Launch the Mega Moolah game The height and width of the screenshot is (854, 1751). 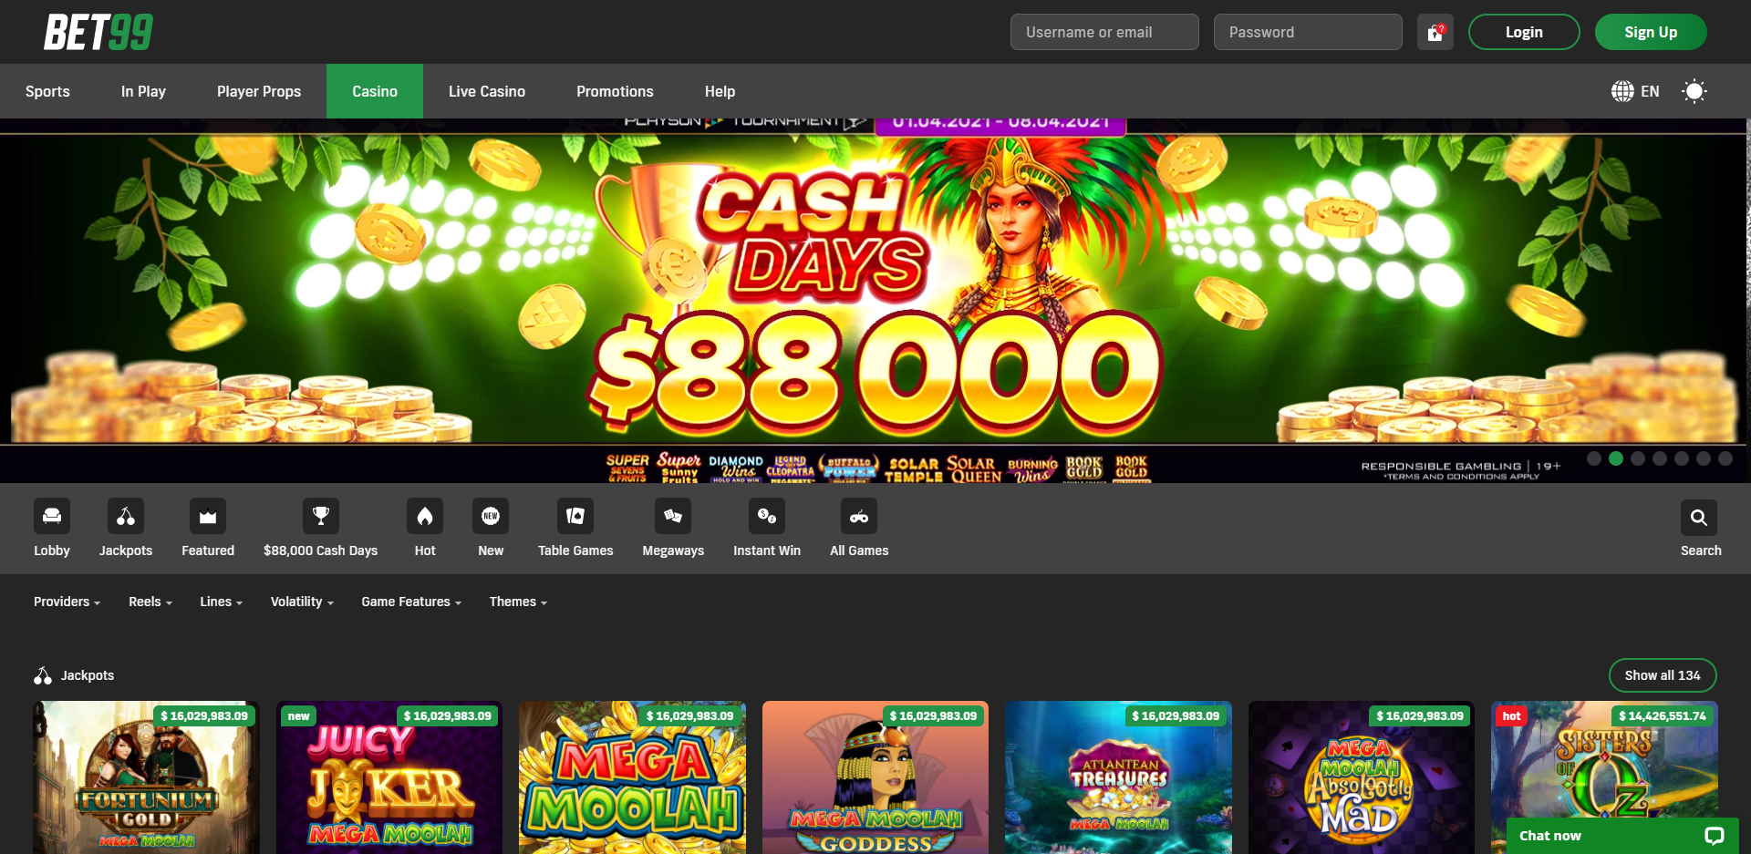pos(632,777)
